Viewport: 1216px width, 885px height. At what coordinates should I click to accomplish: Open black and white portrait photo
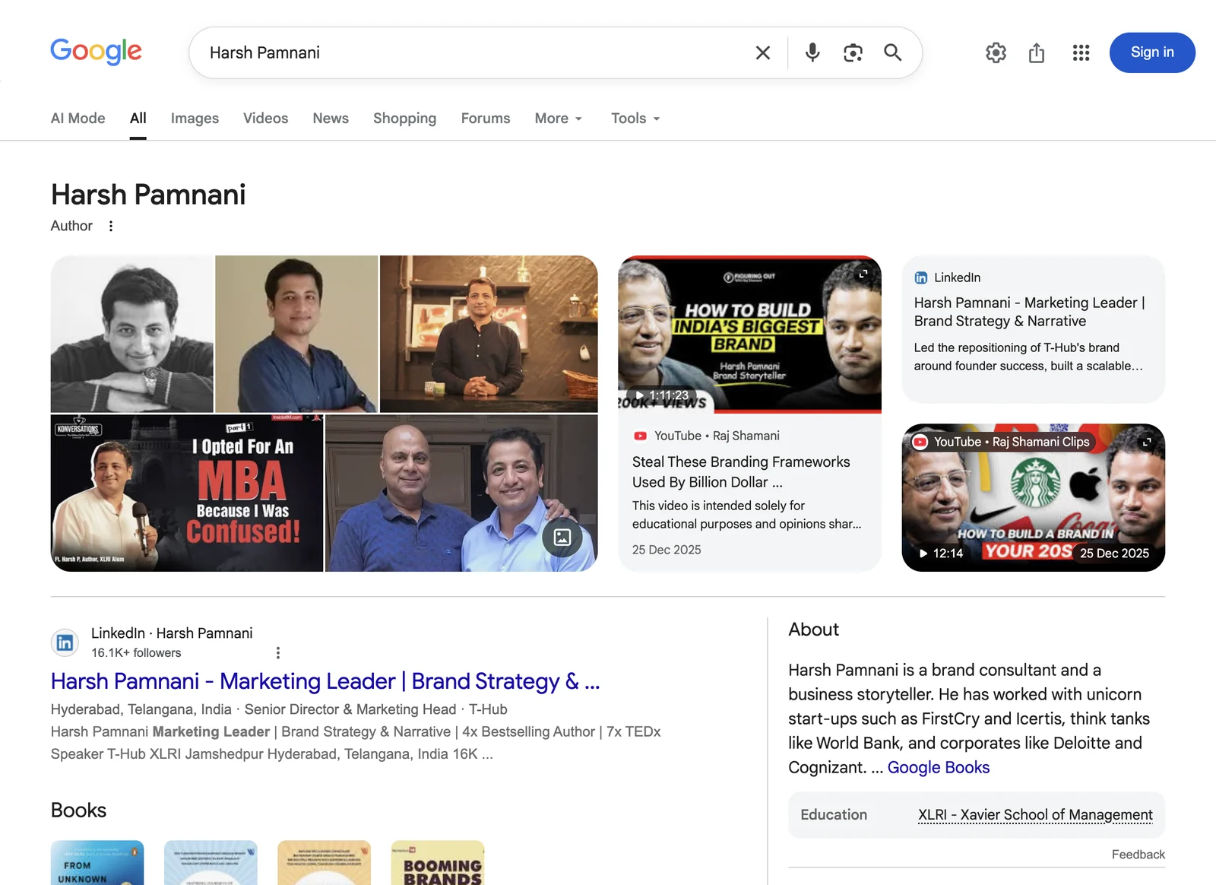132,334
